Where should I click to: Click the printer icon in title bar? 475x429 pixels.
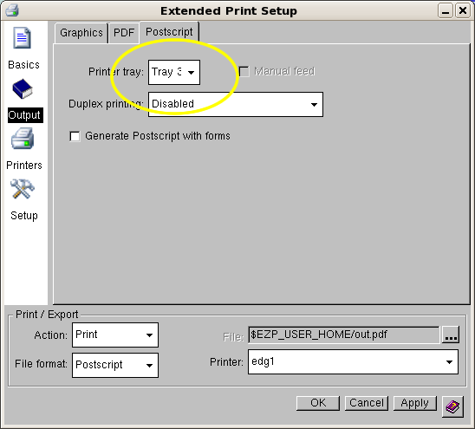(12, 10)
